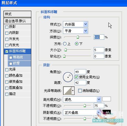
Task: Select the 等高线 sub-item row
Action: (x=19, y=57)
